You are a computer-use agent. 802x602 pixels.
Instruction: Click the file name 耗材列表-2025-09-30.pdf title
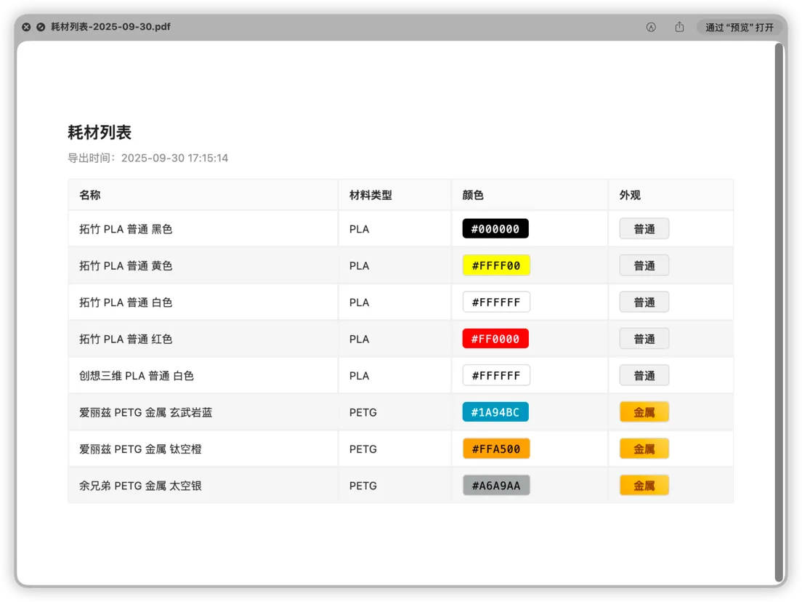point(110,27)
